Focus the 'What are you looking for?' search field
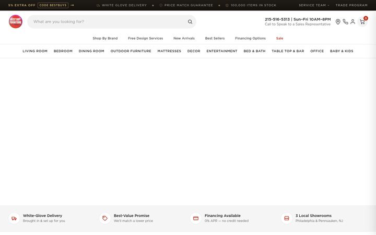 coord(112,22)
